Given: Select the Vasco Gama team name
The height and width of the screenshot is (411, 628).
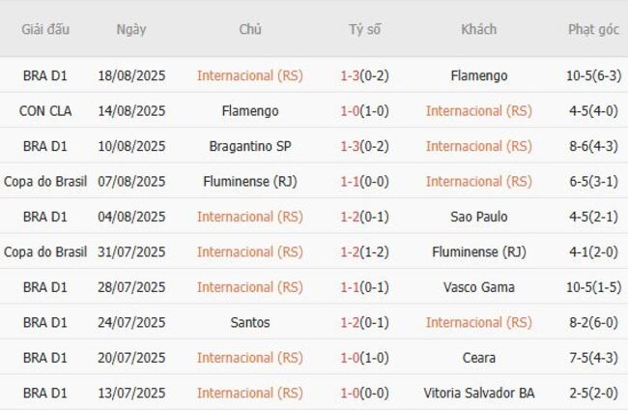Looking at the screenshot, I should point(478,287).
